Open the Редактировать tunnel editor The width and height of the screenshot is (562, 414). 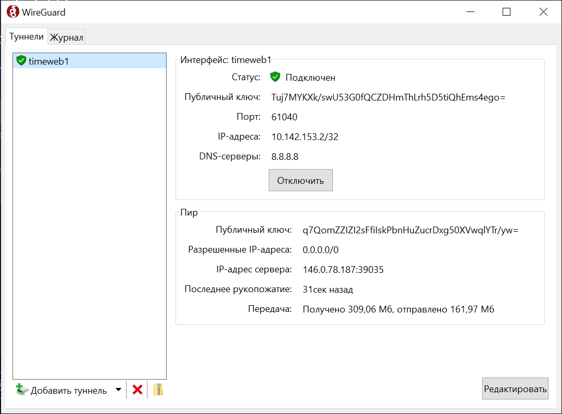pyautogui.click(x=515, y=388)
